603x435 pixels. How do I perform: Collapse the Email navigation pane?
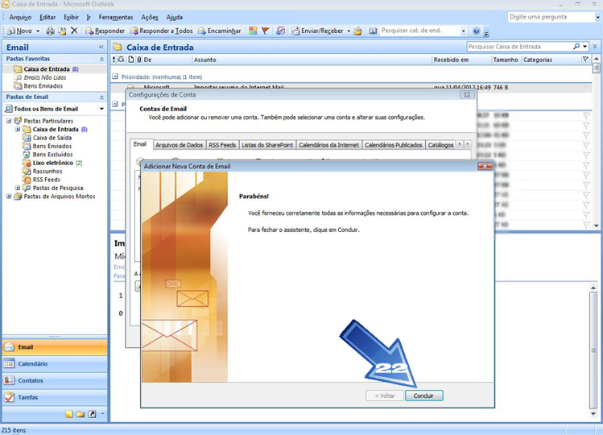pos(101,47)
